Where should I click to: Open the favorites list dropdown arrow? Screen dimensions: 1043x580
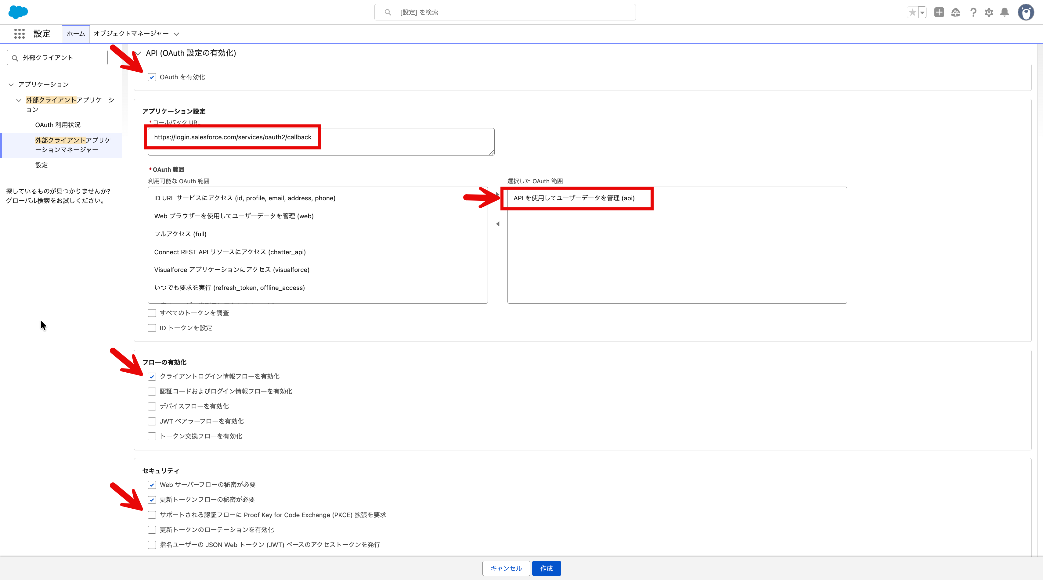coord(922,13)
